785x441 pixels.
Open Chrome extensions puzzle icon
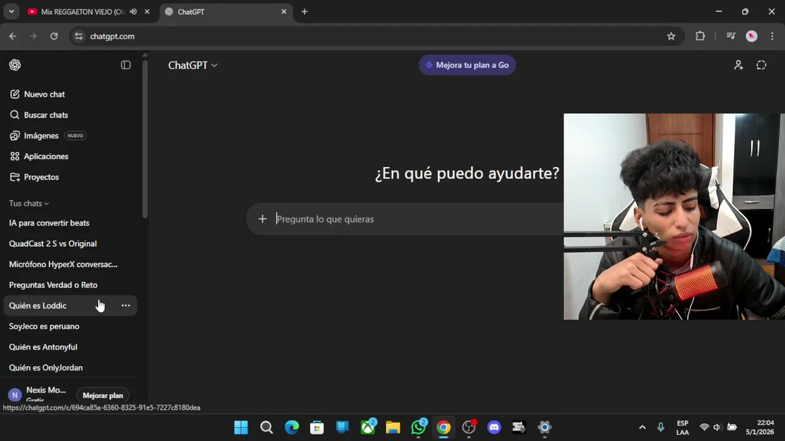(700, 36)
